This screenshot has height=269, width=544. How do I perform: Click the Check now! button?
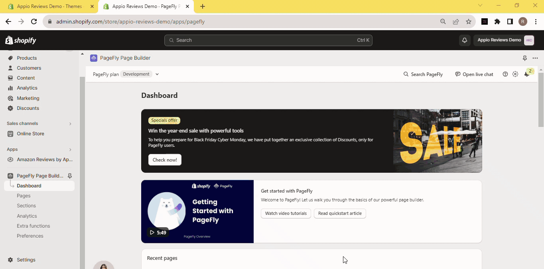coord(165,160)
